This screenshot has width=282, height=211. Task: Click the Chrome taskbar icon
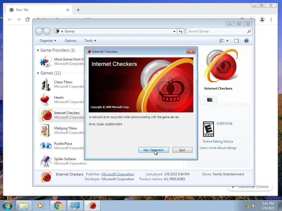(58, 206)
